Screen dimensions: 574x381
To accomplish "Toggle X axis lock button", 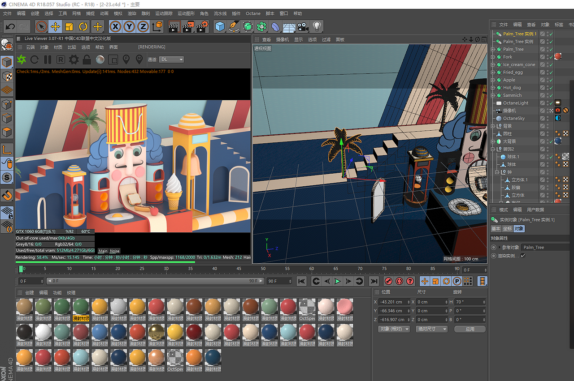I will tap(115, 26).
